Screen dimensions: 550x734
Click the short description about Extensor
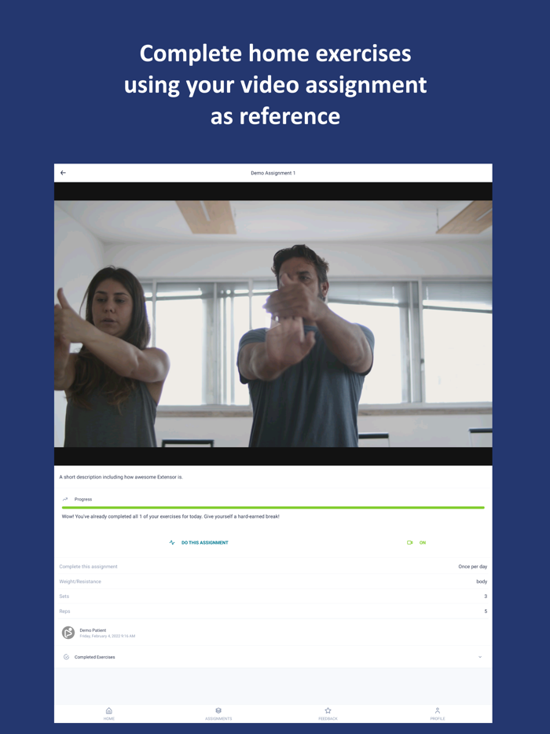121,477
